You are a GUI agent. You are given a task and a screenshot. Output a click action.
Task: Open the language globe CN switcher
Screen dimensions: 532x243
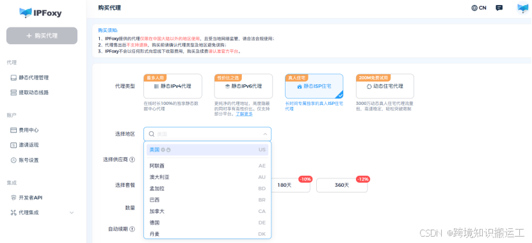(x=479, y=8)
